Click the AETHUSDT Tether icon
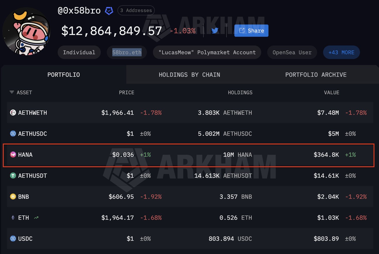The image size is (379, 254). (13, 176)
